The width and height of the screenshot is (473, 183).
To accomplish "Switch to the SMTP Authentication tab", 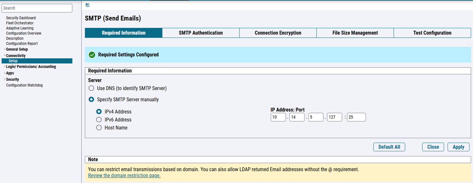I will coord(201,33).
